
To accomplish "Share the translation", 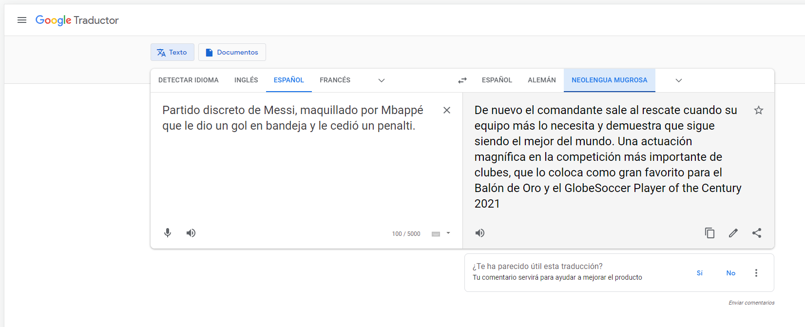I will click(757, 233).
